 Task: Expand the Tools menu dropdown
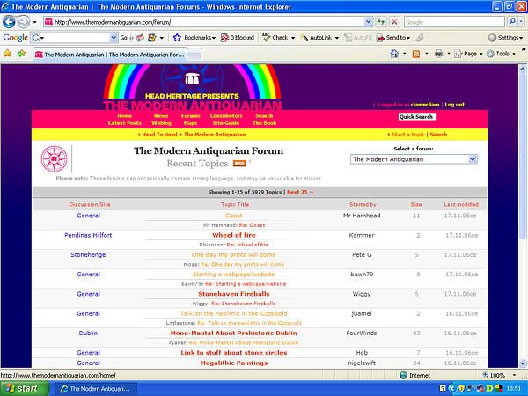click(514, 54)
